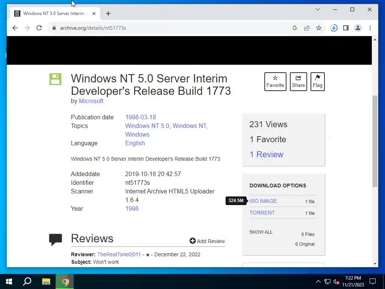Open the Windows NT, topic link
Viewport: 385px width, 289px height.
(190, 126)
